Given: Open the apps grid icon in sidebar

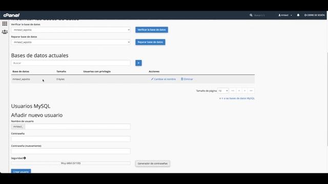Looking at the screenshot, I should [5, 24].
